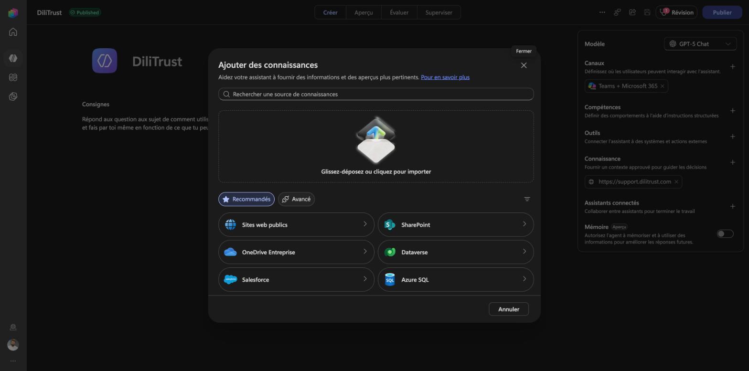
Task: Click the Publier button
Action: [x=722, y=12]
